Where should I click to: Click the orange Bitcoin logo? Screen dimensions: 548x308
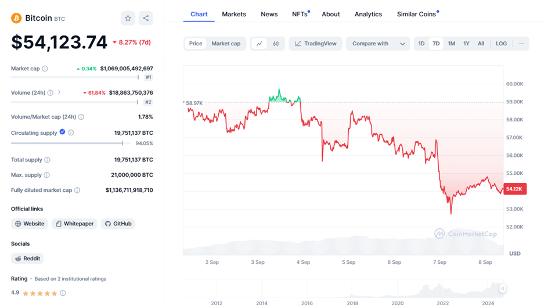[x=16, y=18]
